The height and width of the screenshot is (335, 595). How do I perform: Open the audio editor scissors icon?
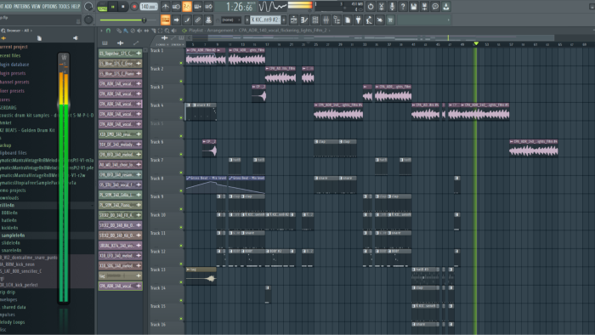(x=382, y=7)
